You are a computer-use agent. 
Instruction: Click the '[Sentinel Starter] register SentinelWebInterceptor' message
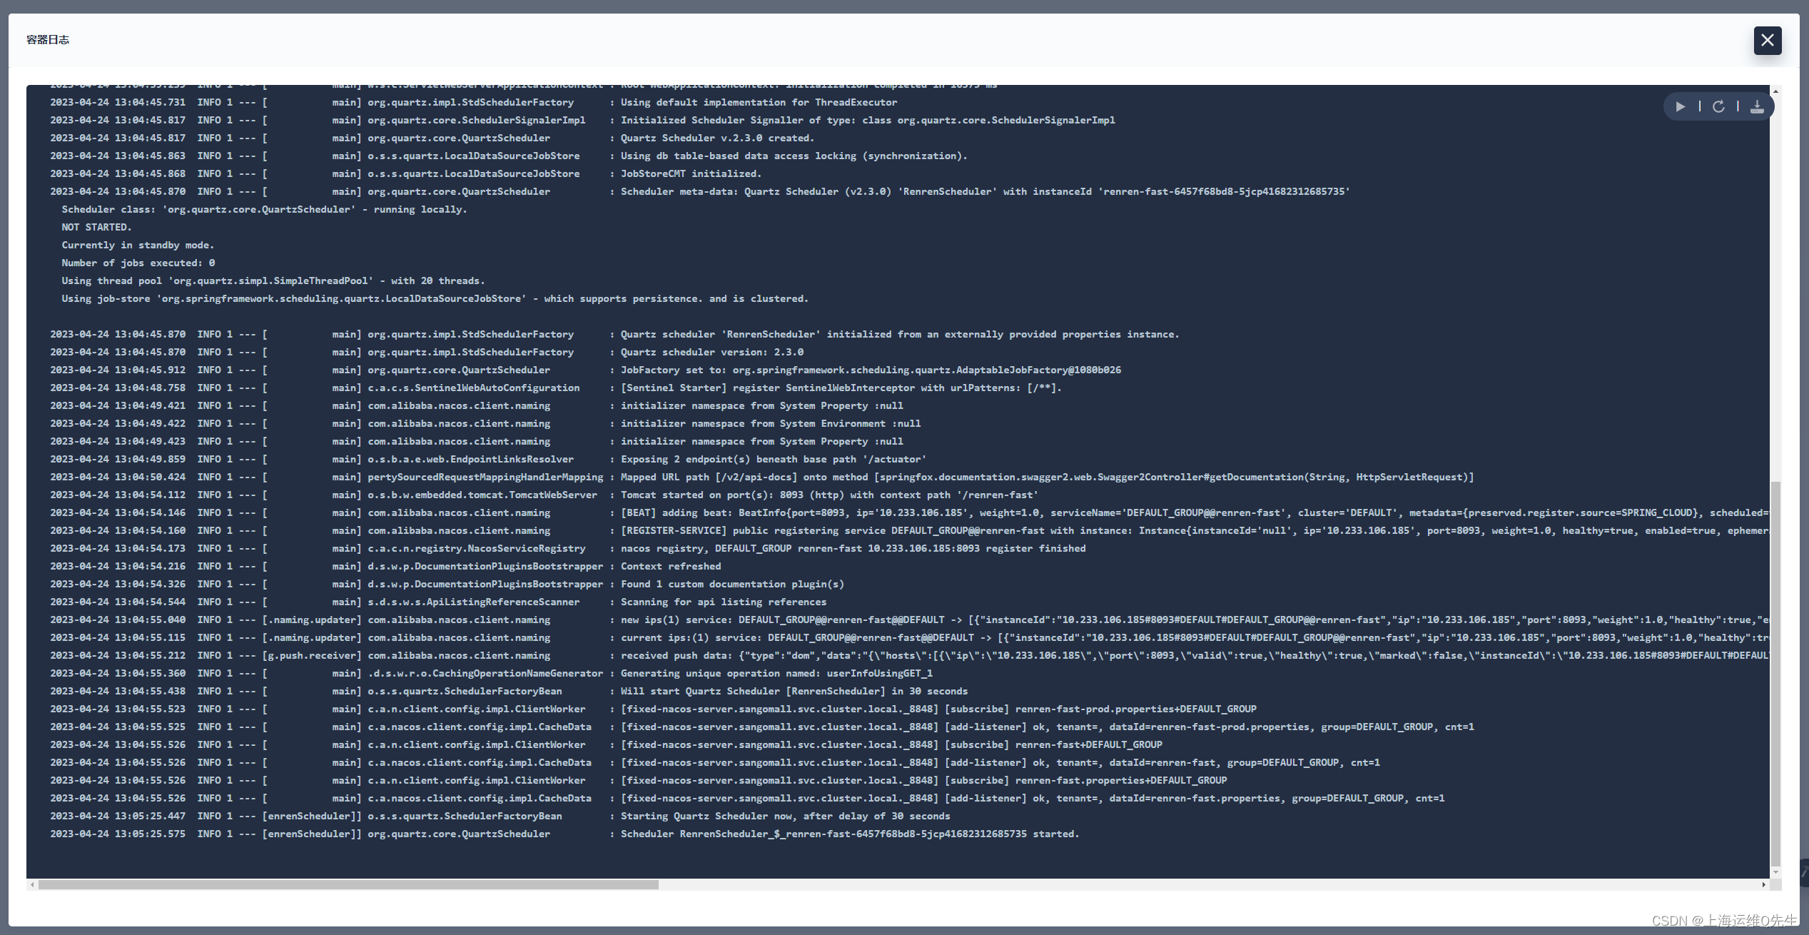[841, 388]
